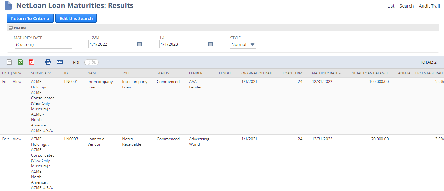Screen dimensions: 444x191
Task: Click the email envelope icon
Action: (x=60, y=62)
